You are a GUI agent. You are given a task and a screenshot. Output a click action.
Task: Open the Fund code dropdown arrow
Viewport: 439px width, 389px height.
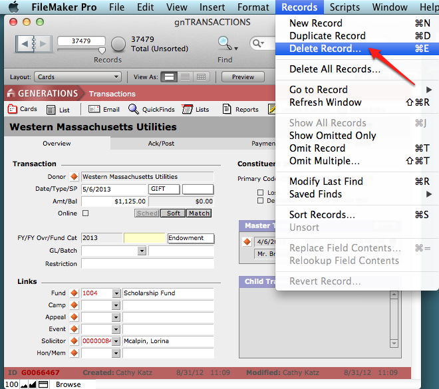click(x=116, y=293)
